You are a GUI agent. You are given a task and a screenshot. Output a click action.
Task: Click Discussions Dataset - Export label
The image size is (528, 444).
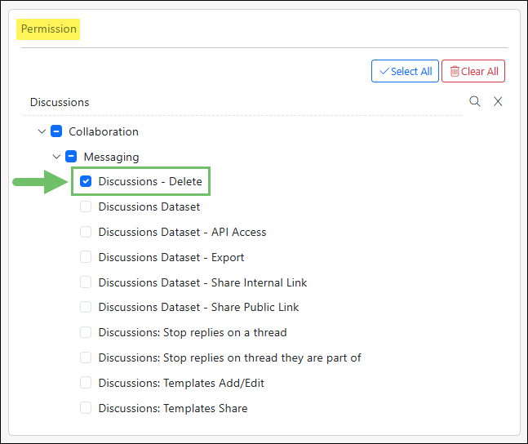(171, 257)
